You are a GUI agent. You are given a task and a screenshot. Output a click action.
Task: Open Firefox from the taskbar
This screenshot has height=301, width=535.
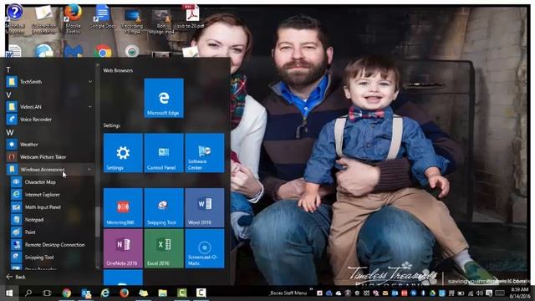tap(125, 293)
